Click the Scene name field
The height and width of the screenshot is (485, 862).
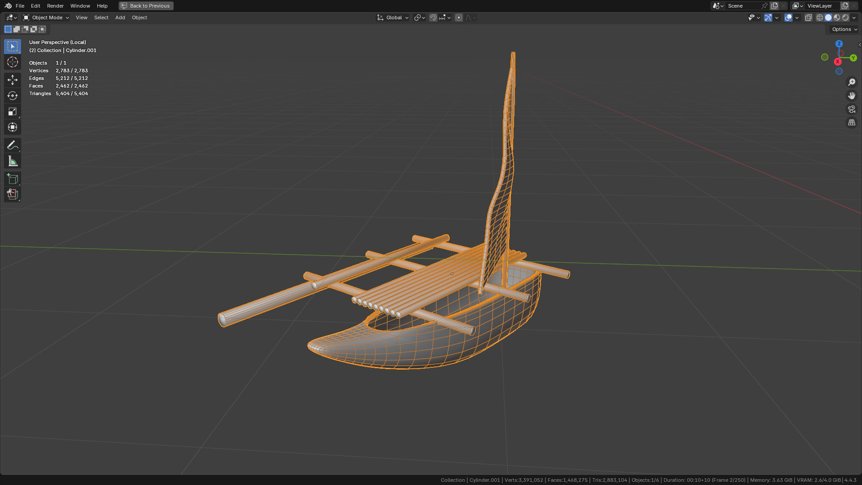(x=743, y=6)
